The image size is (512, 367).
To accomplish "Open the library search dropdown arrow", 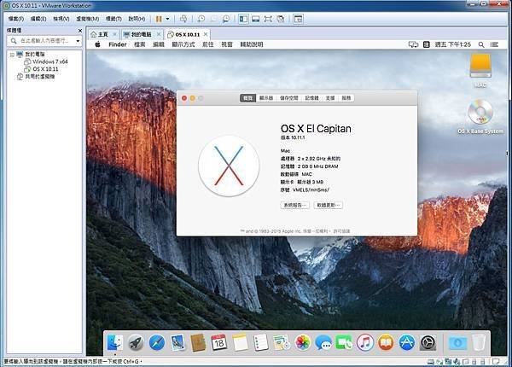I will pos(78,41).
